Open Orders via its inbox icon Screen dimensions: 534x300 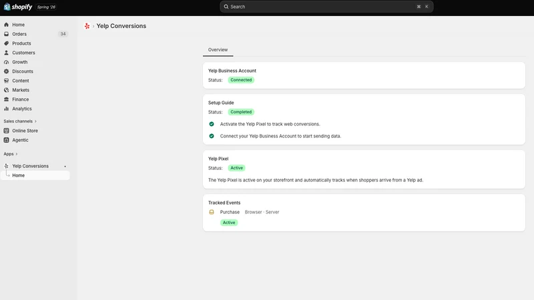pyautogui.click(x=6, y=34)
